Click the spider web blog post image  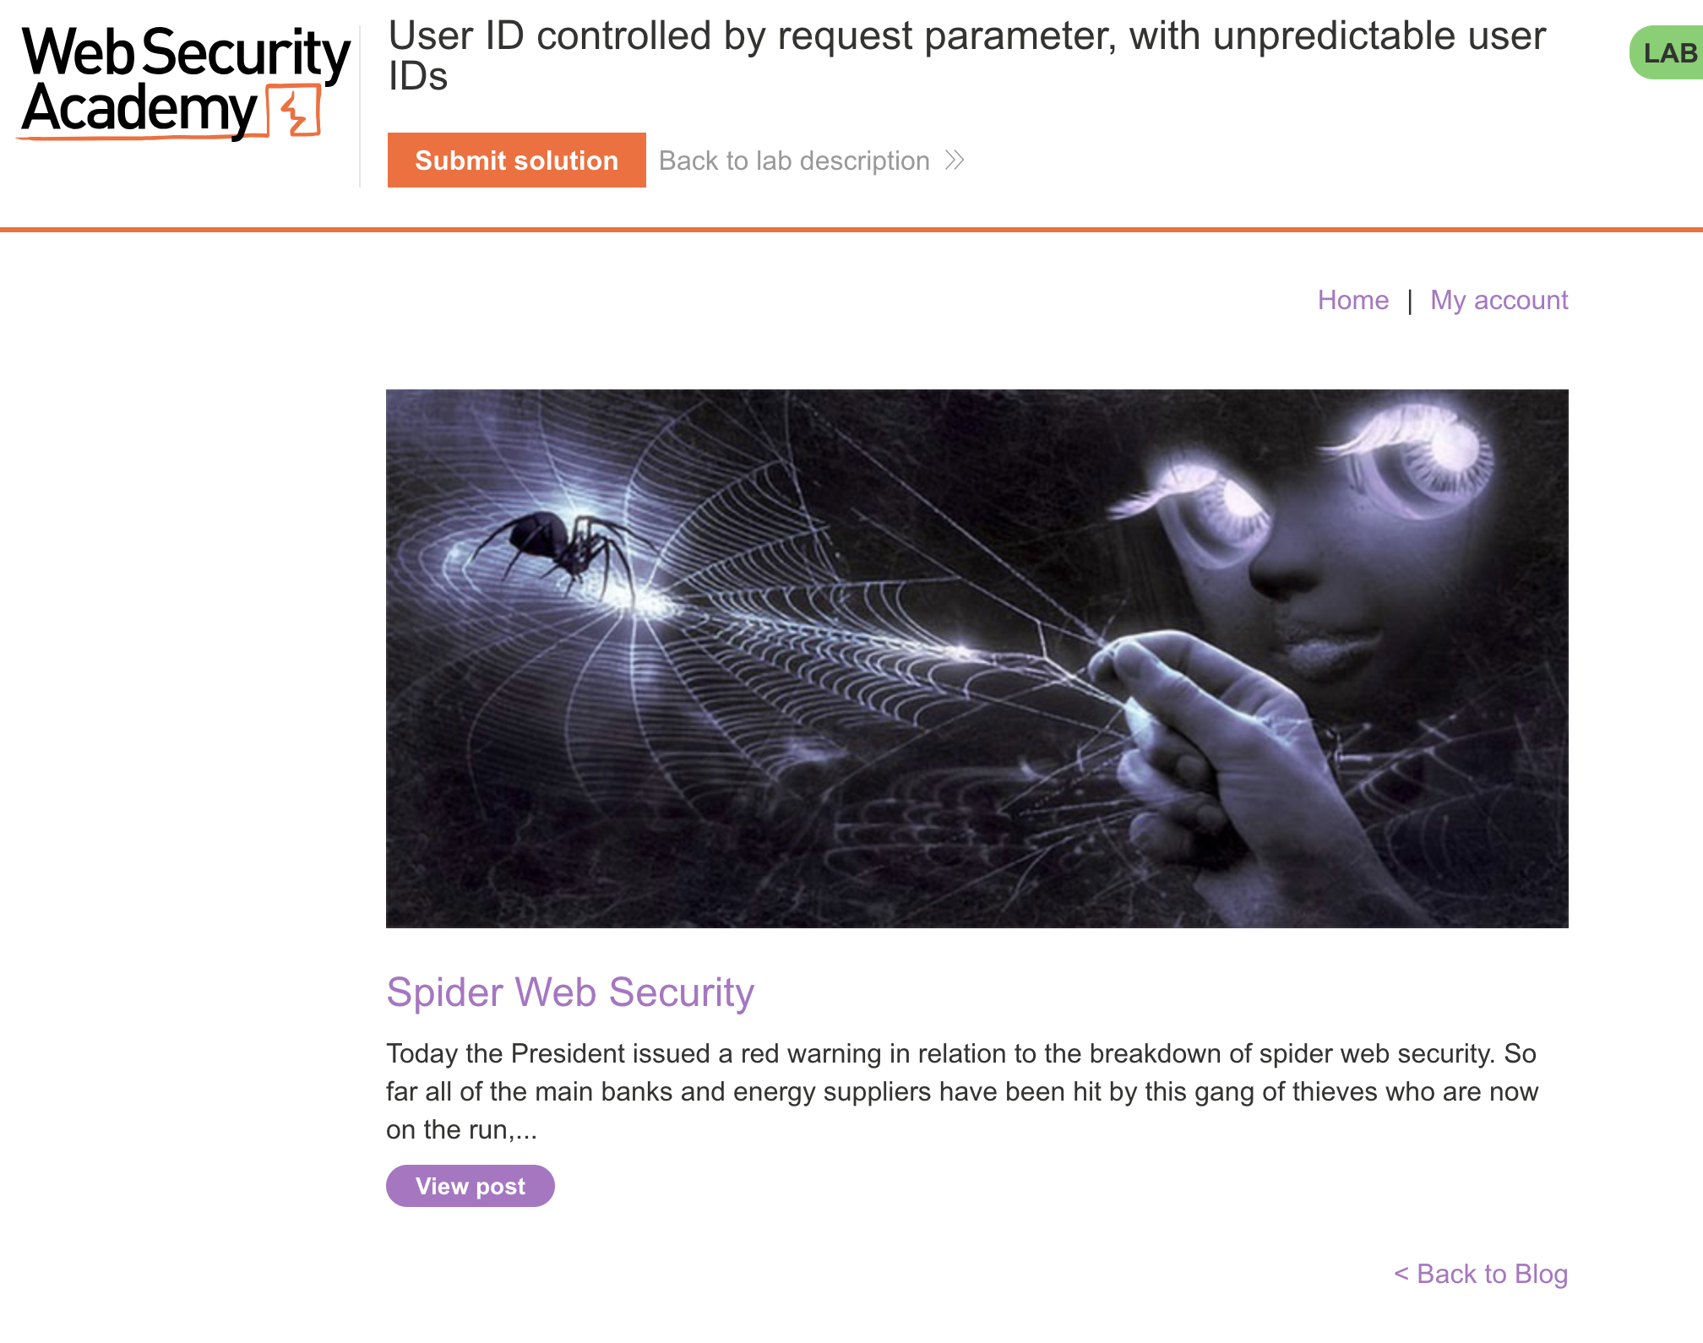click(x=977, y=658)
